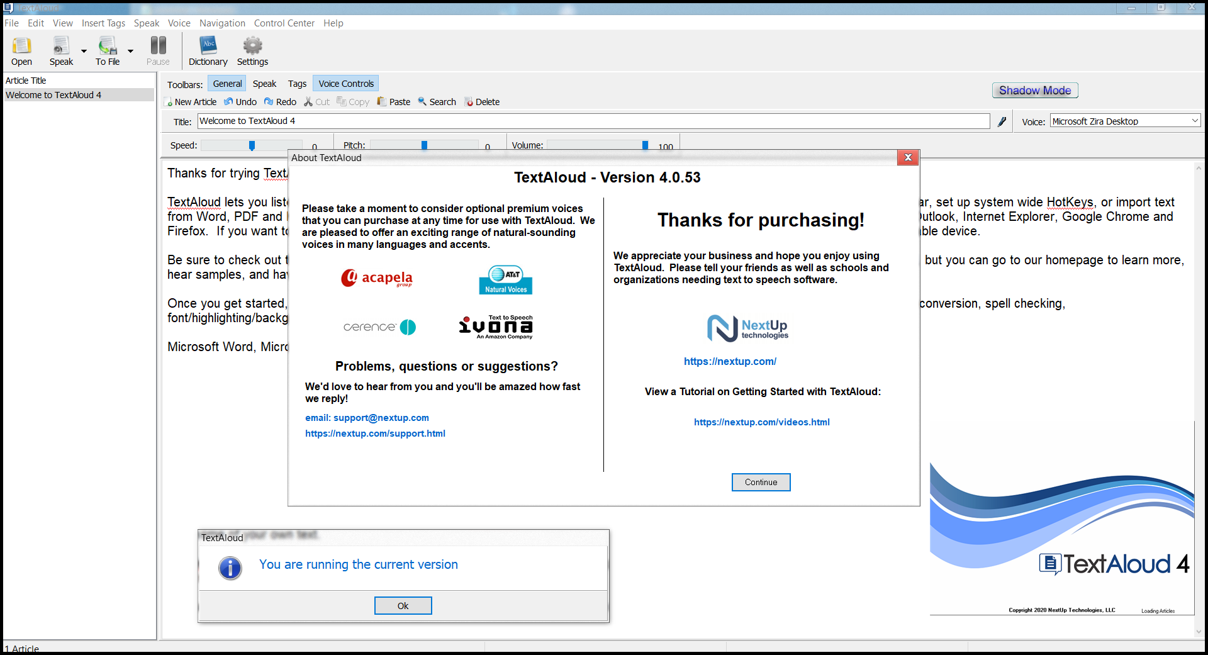Open the Edit menu
Viewport: 1208px width, 655px height.
(x=36, y=23)
